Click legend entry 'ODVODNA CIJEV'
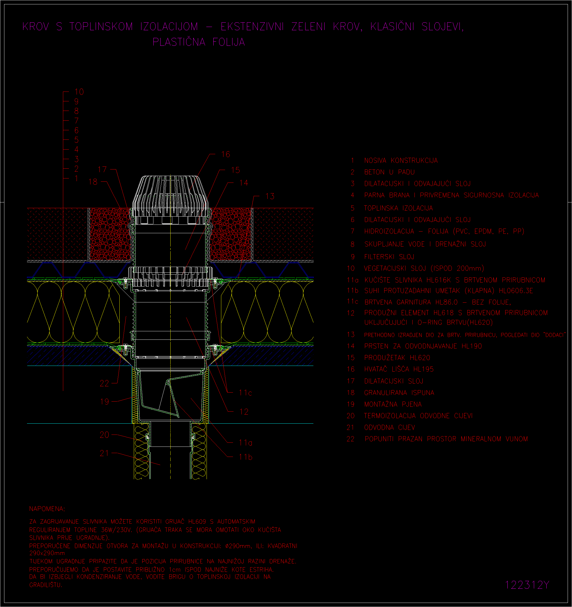Screen dimensions: 572x607 pos(389,428)
